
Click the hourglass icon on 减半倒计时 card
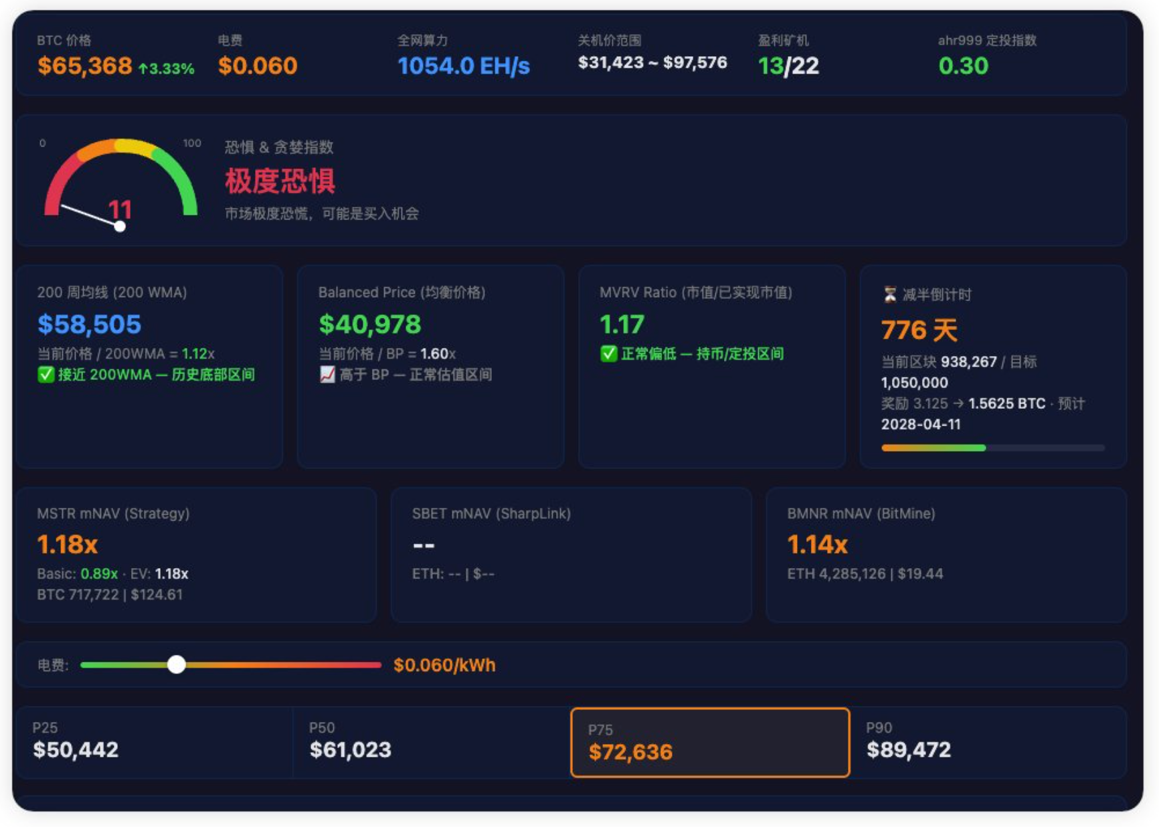coord(891,294)
